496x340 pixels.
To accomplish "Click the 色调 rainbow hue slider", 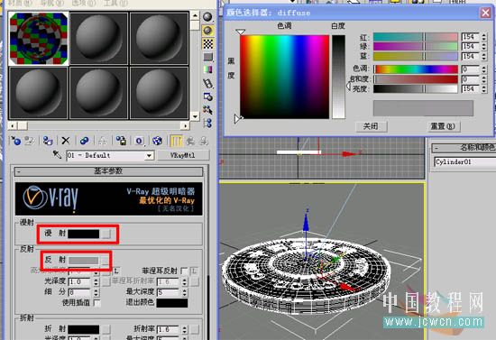I will tap(416, 69).
